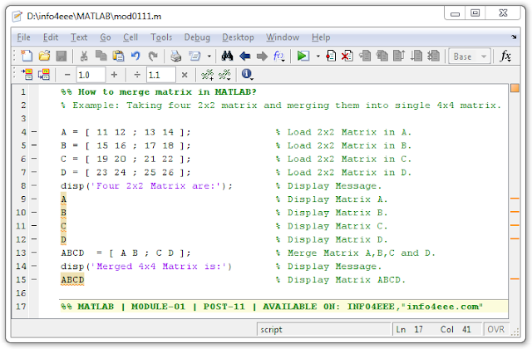Toggle breakpoint dash on line 13

click(34, 253)
